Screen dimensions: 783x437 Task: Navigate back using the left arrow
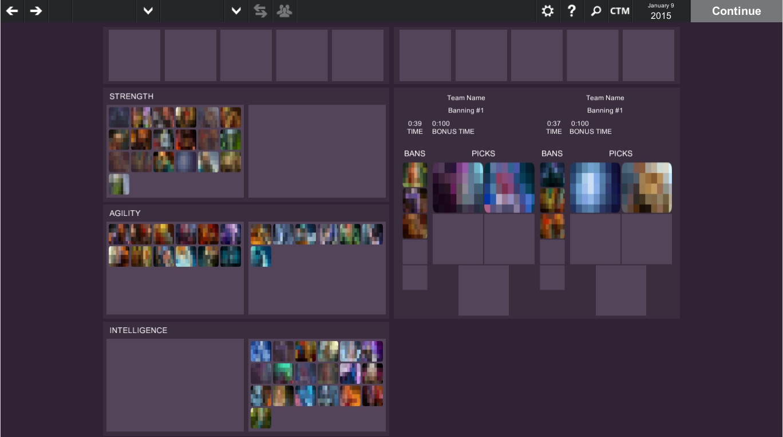11,11
